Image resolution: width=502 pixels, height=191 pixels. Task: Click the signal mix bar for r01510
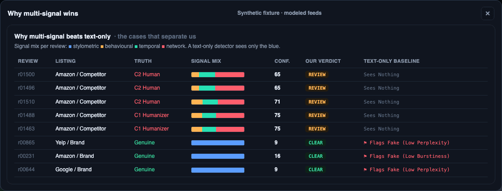point(218,102)
